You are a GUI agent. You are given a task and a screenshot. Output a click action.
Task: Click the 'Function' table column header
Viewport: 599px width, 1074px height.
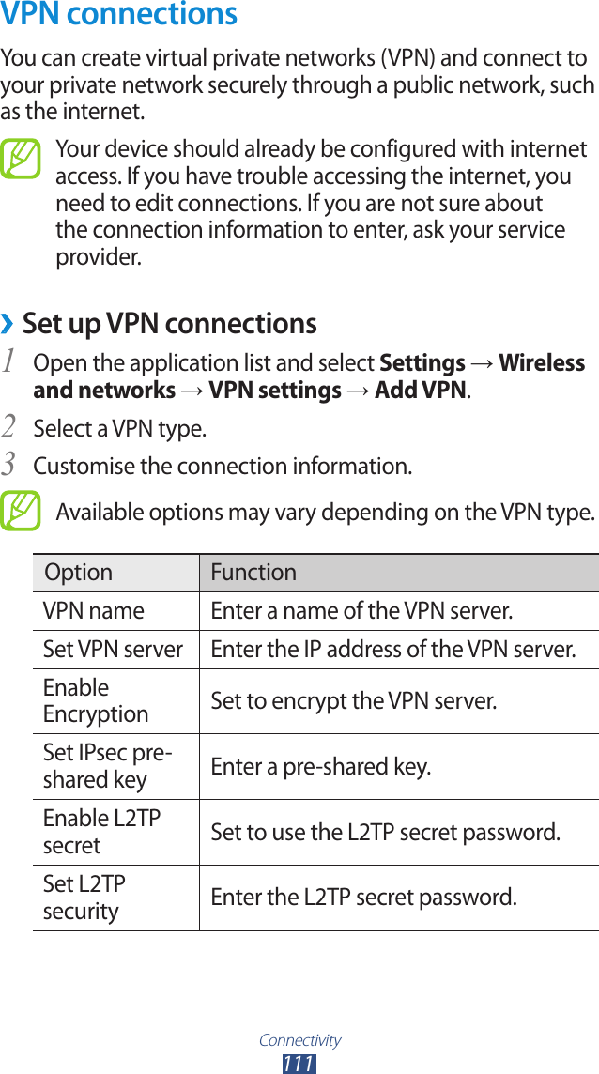(x=253, y=572)
